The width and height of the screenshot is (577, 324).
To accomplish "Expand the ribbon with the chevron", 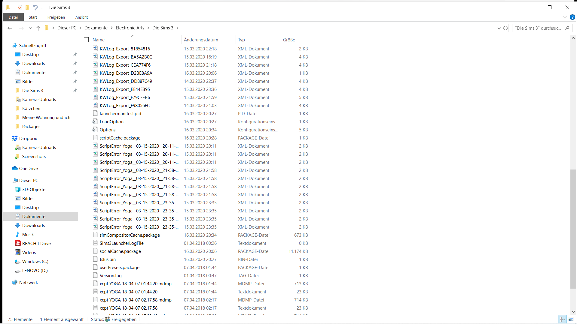I will point(565,17).
